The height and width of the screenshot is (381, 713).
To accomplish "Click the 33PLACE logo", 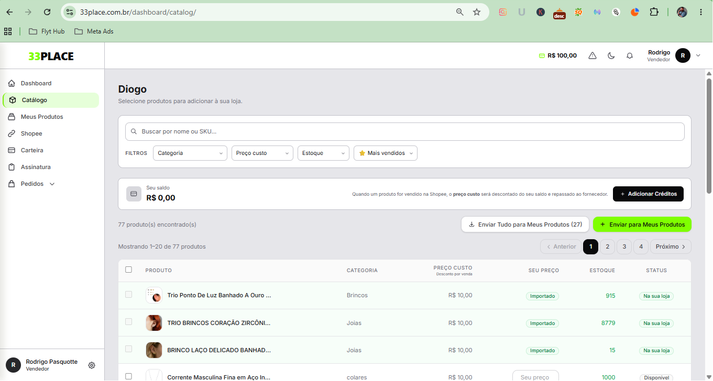I will (51, 57).
